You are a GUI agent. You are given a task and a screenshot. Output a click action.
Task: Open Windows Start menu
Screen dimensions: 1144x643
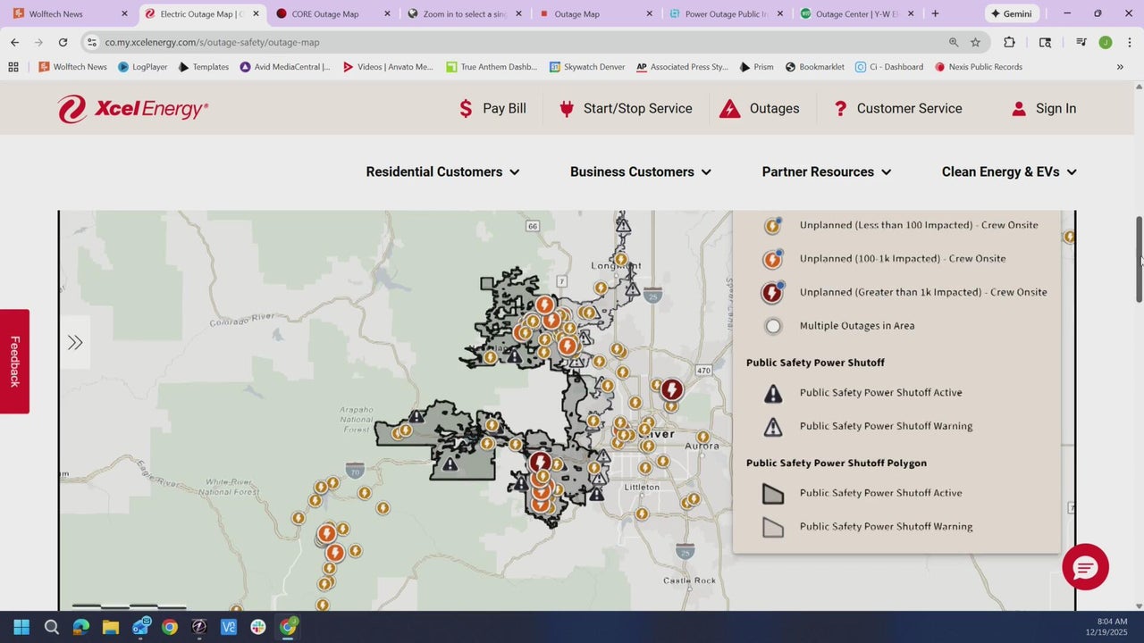tap(21, 627)
